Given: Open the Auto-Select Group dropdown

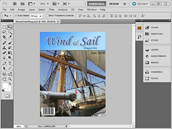Looking at the screenshot, I should 36,16.
